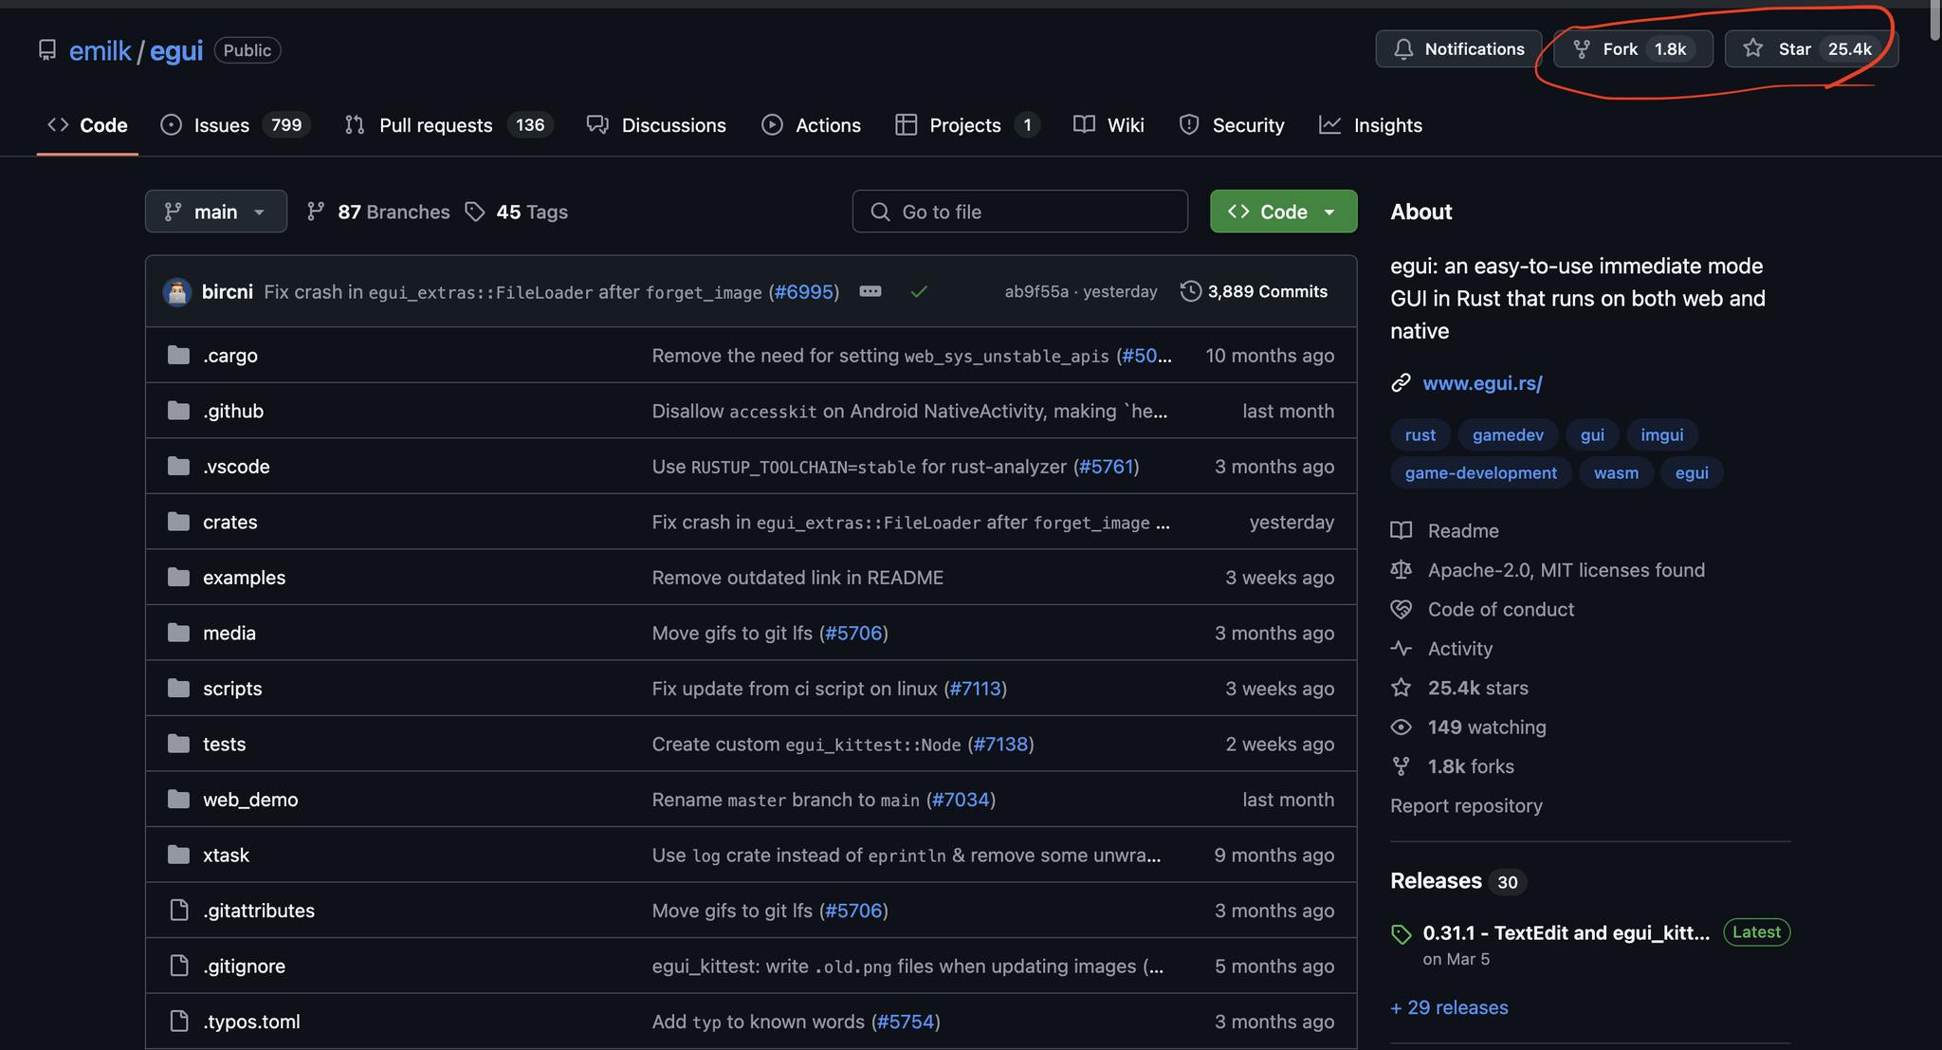Screen dimensions: 1942x1050
Task: Open the #5761 link in .vscode row
Action: click(x=1107, y=467)
